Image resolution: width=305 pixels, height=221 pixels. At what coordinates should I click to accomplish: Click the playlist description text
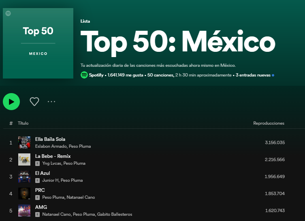point(158,65)
